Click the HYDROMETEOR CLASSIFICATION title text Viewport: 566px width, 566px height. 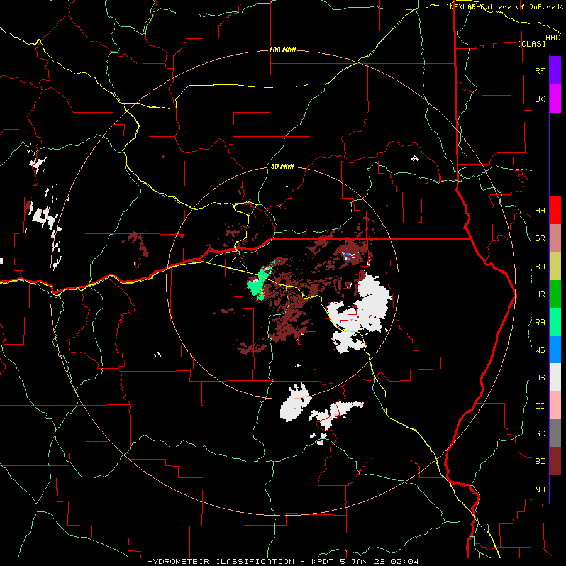click(x=221, y=562)
